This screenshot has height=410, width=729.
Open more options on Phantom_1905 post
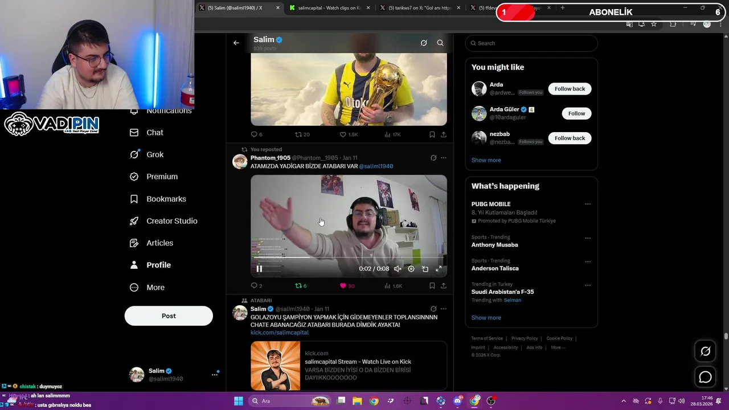(444, 158)
